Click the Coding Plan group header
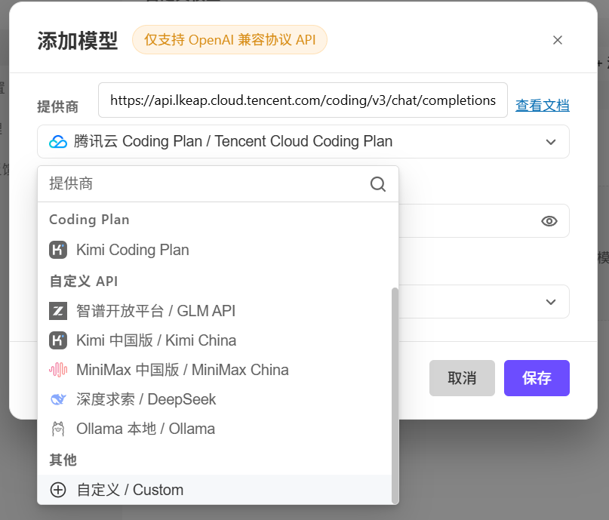This screenshot has width=609, height=520. (89, 220)
